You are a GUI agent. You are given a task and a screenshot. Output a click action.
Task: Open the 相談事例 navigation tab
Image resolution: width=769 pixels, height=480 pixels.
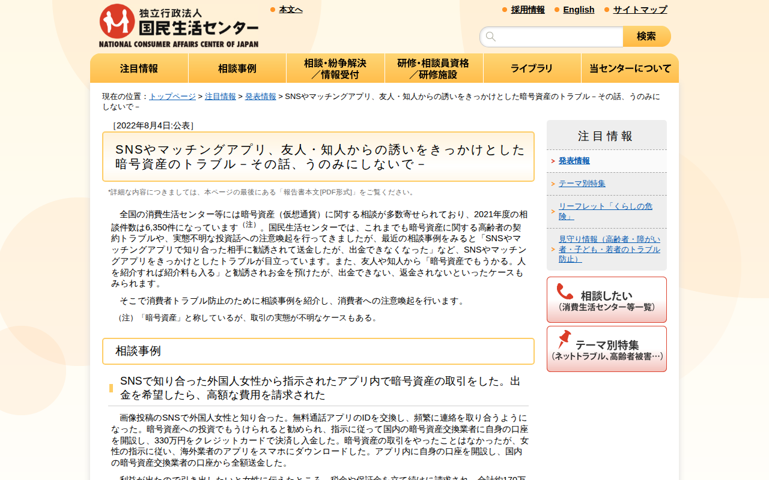click(x=237, y=68)
